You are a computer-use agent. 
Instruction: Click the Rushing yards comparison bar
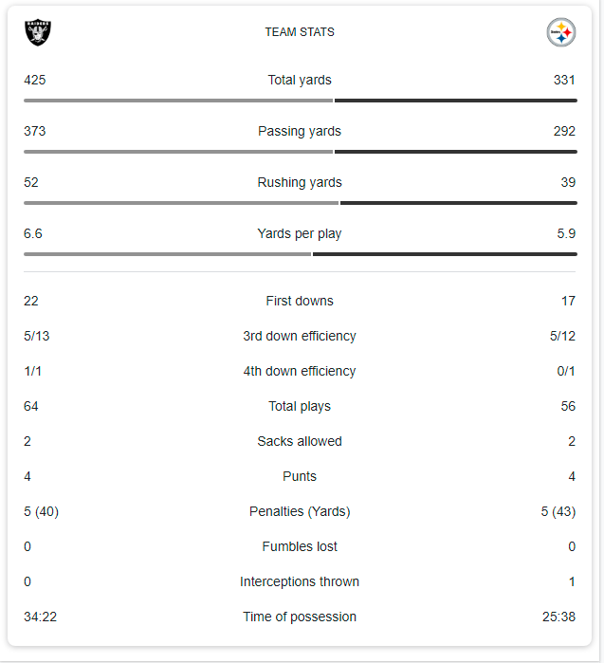click(300, 202)
